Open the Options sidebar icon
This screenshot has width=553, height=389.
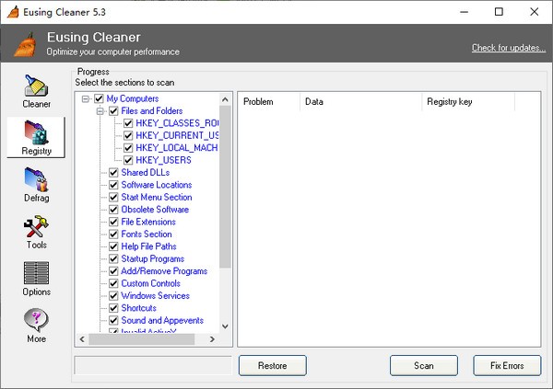click(36, 273)
